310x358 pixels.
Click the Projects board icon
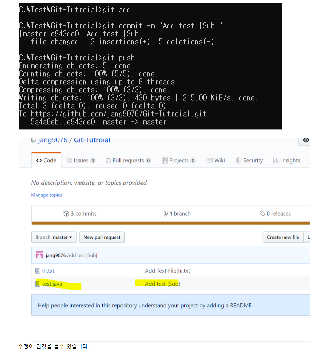point(164,160)
